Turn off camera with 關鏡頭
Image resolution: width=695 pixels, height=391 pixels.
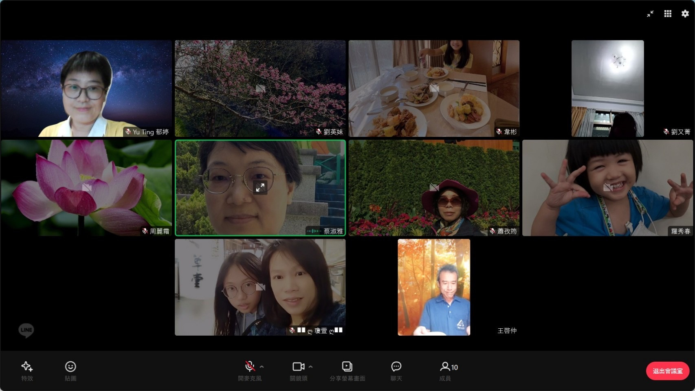click(298, 367)
